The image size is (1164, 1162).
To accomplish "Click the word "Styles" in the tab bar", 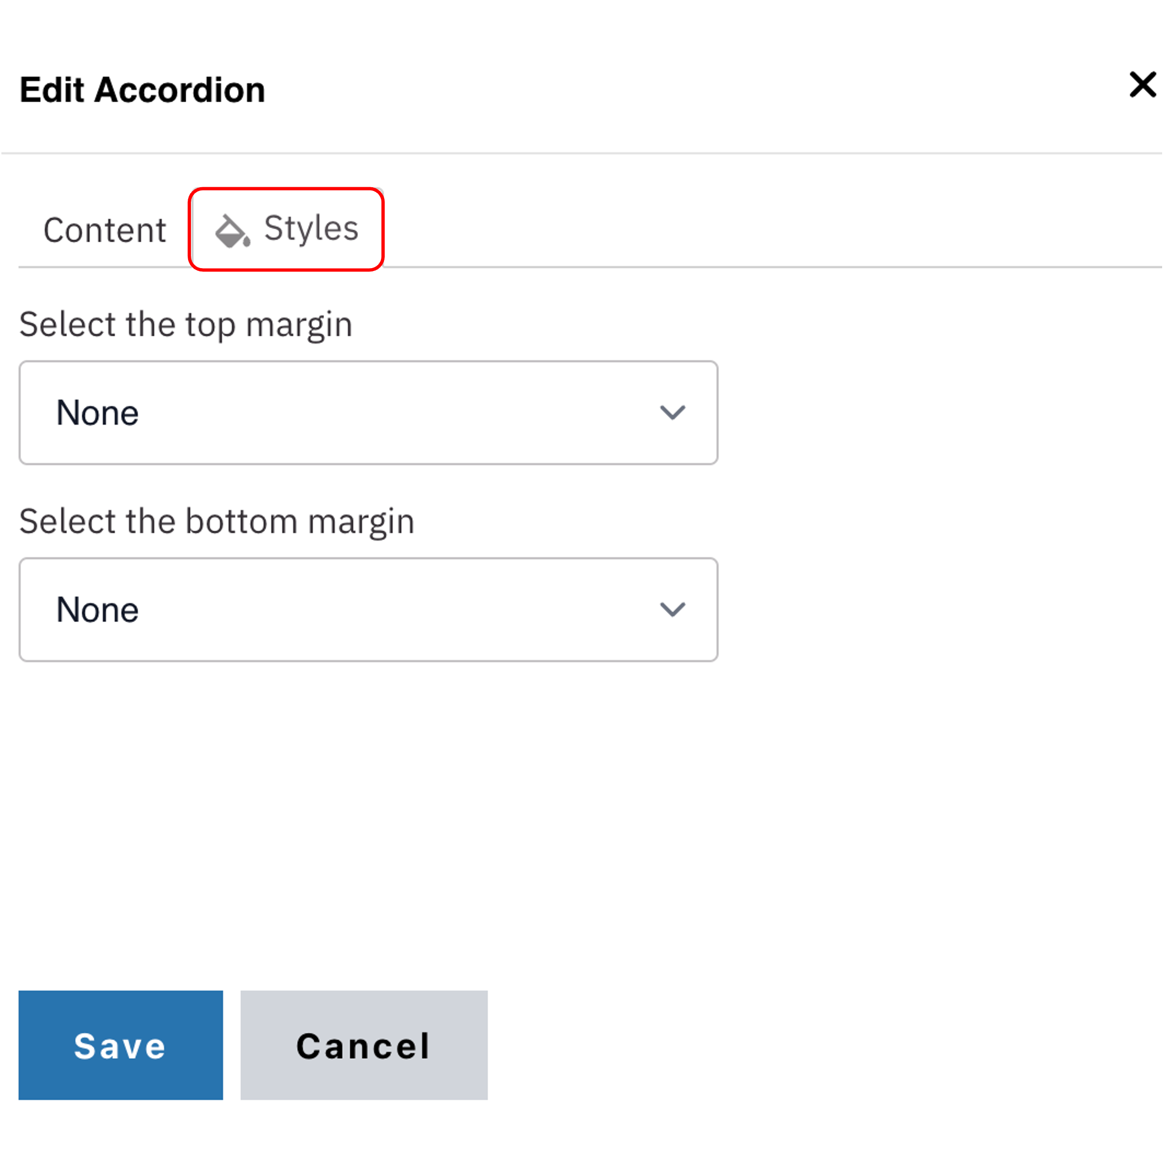I will click(311, 229).
